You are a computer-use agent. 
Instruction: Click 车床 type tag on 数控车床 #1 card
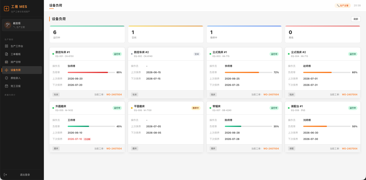56,95
